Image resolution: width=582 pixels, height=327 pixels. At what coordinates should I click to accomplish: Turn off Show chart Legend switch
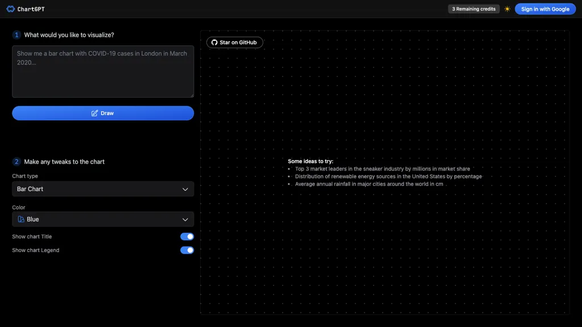tap(187, 250)
